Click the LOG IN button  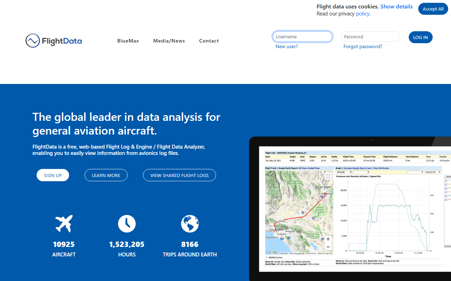coord(421,37)
